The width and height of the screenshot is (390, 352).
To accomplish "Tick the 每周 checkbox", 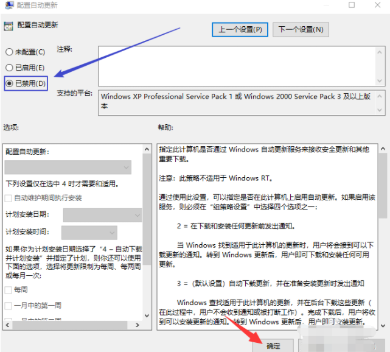I will [x=9, y=290].
